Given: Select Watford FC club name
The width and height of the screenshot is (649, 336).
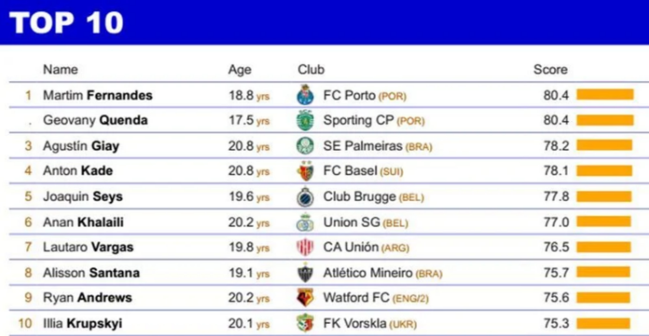Looking at the screenshot, I should coord(356,298).
